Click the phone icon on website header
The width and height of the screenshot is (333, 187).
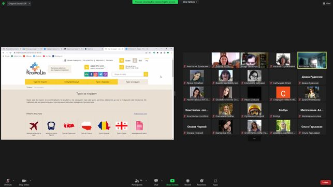point(86,67)
